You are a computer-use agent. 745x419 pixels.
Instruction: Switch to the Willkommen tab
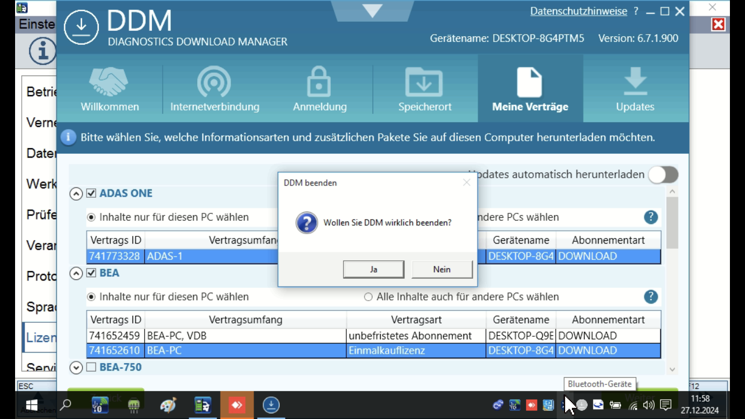pos(109,88)
